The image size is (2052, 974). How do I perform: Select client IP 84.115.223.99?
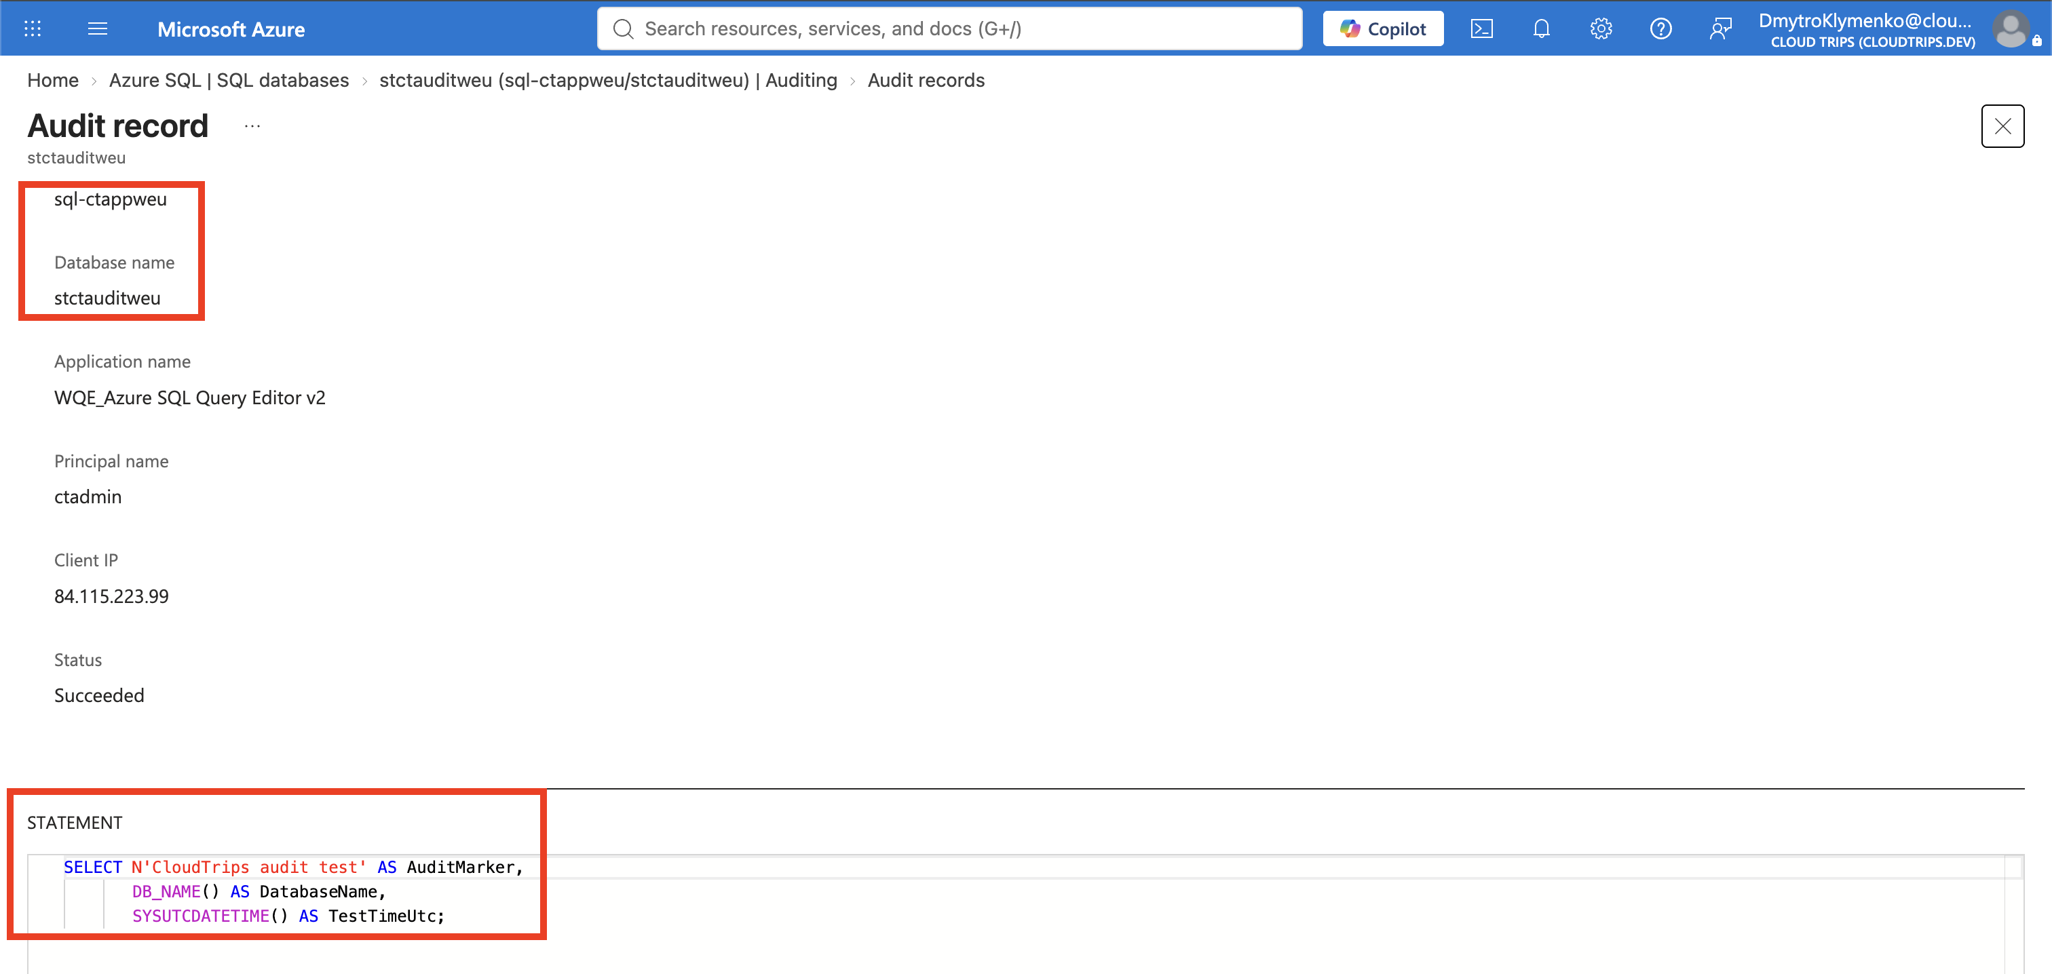pos(111,596)
